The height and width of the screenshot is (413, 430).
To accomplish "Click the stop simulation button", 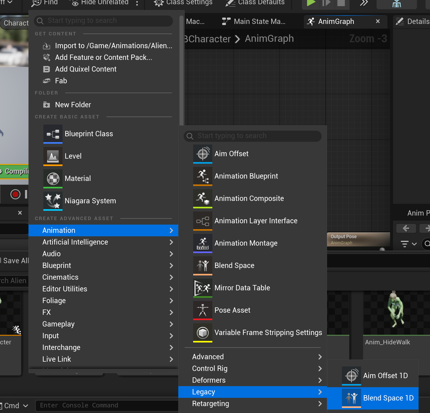I will 341,3.
